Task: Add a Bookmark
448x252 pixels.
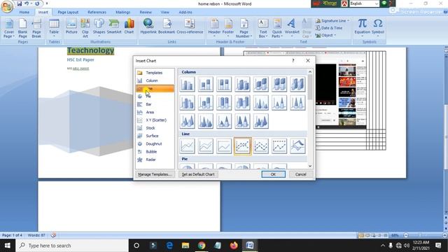Action: tap(167, 27)
